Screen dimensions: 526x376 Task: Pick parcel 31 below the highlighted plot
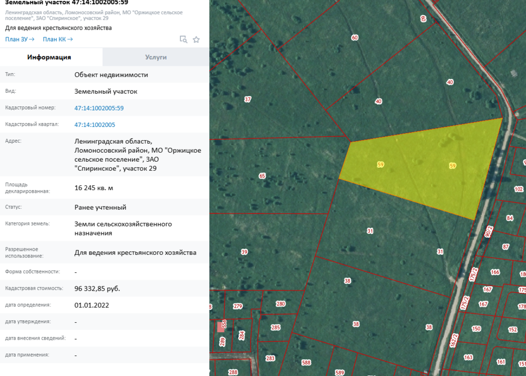click(x=370, y=231)
